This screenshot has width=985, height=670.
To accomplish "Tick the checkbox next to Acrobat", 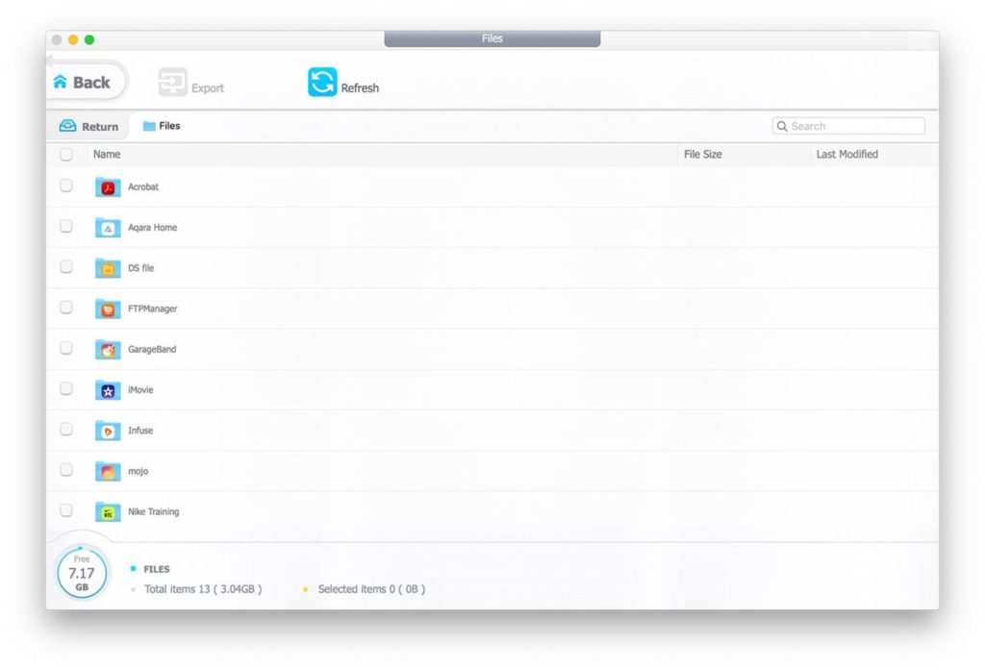I will pos(66,186).
